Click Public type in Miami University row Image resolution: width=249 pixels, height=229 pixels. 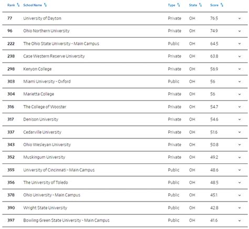tap(173, 81)
